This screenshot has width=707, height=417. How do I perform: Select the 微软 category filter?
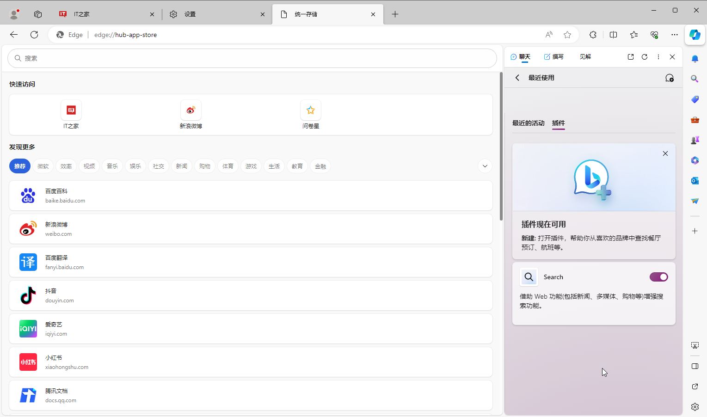coord(43,166)
